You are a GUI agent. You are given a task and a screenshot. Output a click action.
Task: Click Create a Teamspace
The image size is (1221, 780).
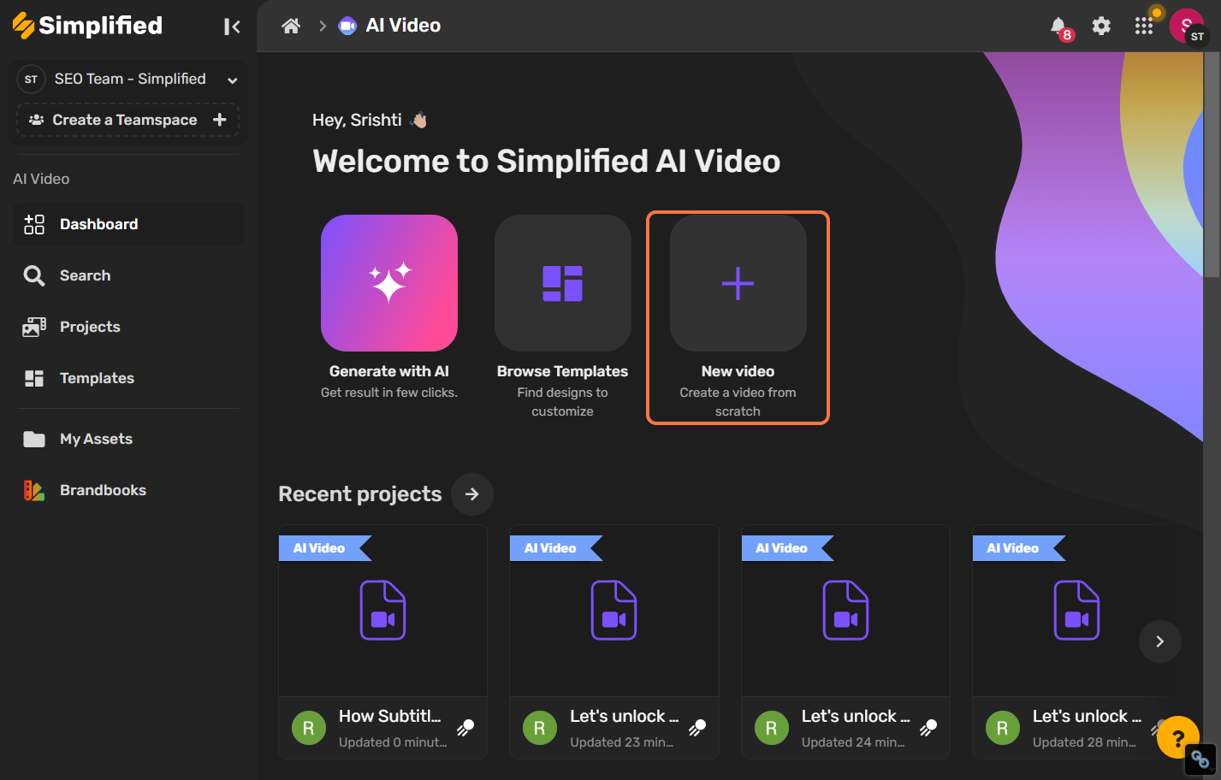[x=127, y=119]
